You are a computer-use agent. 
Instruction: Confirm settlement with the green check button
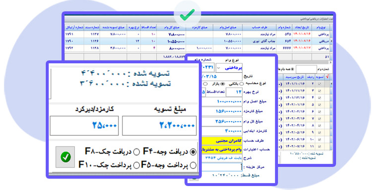[x=65, y=157]
